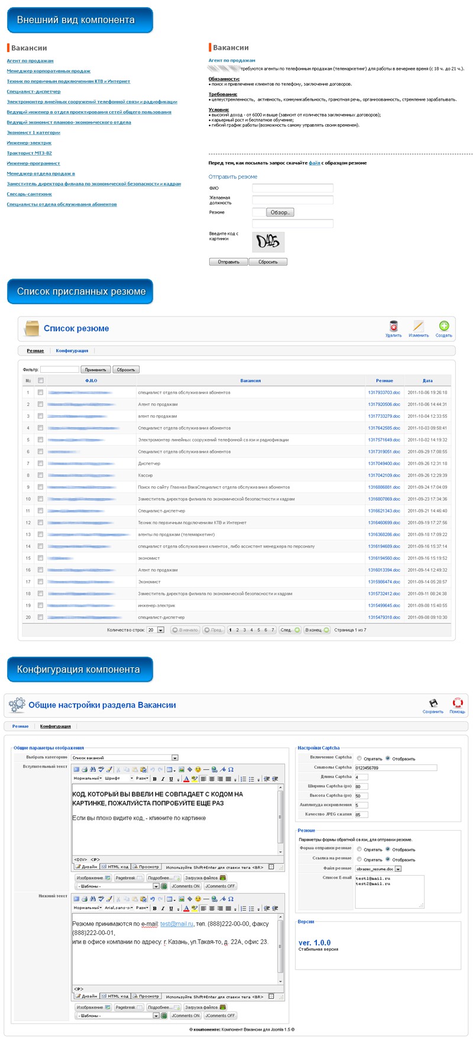Check the select-all checkbox in table header
The height and width of the screenshot is (1046, 473).
(41, 380)
